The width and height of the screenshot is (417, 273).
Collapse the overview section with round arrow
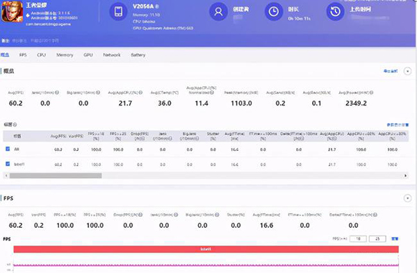click(x=407, y=72)
